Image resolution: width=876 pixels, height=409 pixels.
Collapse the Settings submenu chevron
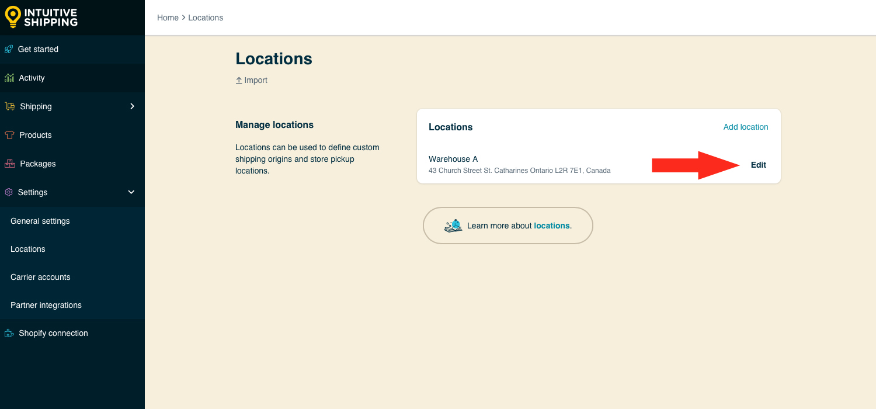pos(131,192)
